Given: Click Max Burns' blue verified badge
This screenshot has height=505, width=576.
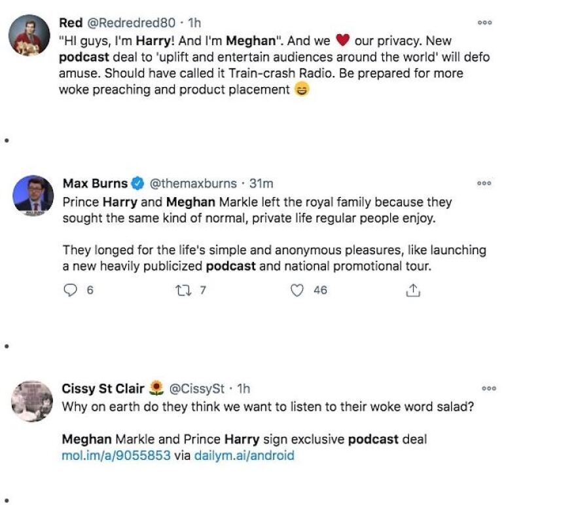Looking at the screenshot, I should pos(138,183).
